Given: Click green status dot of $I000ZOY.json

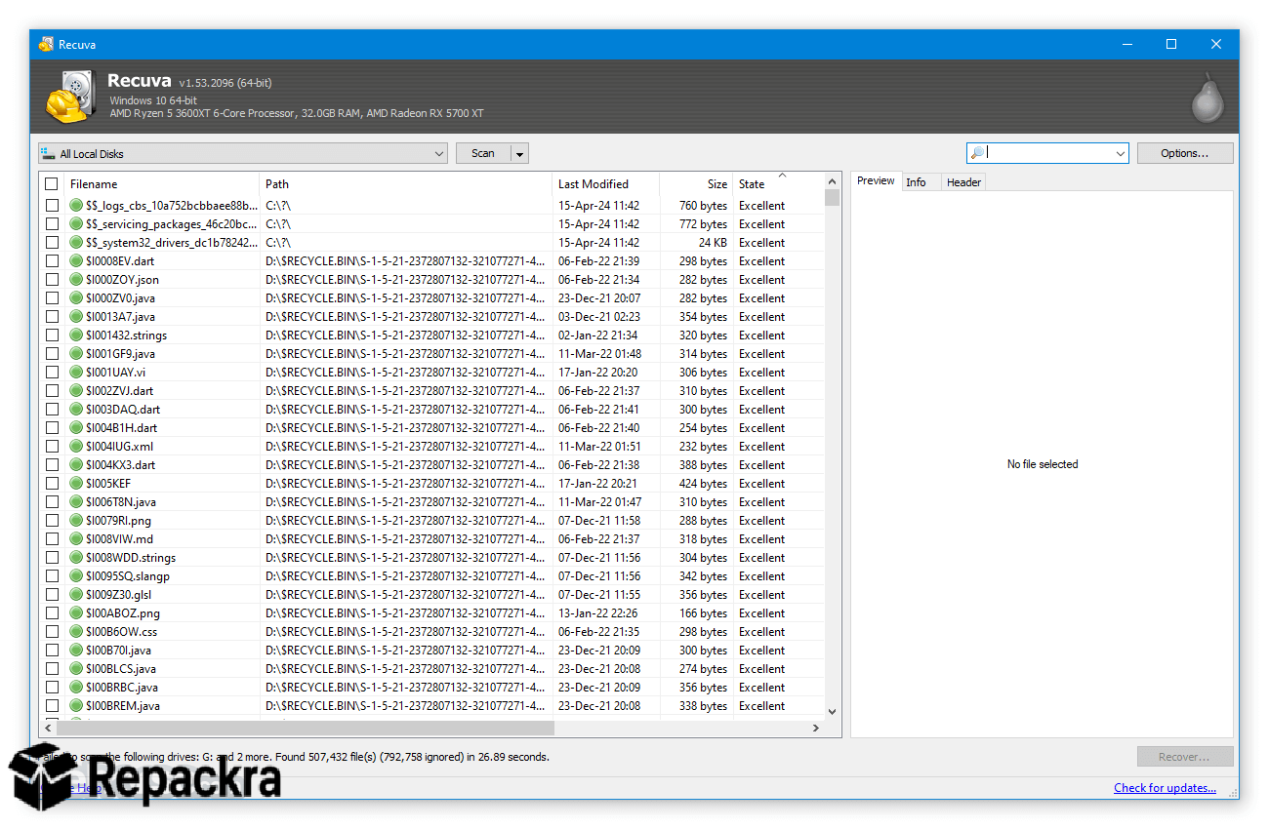Looking at the screenshot, I should click(77, 280).
